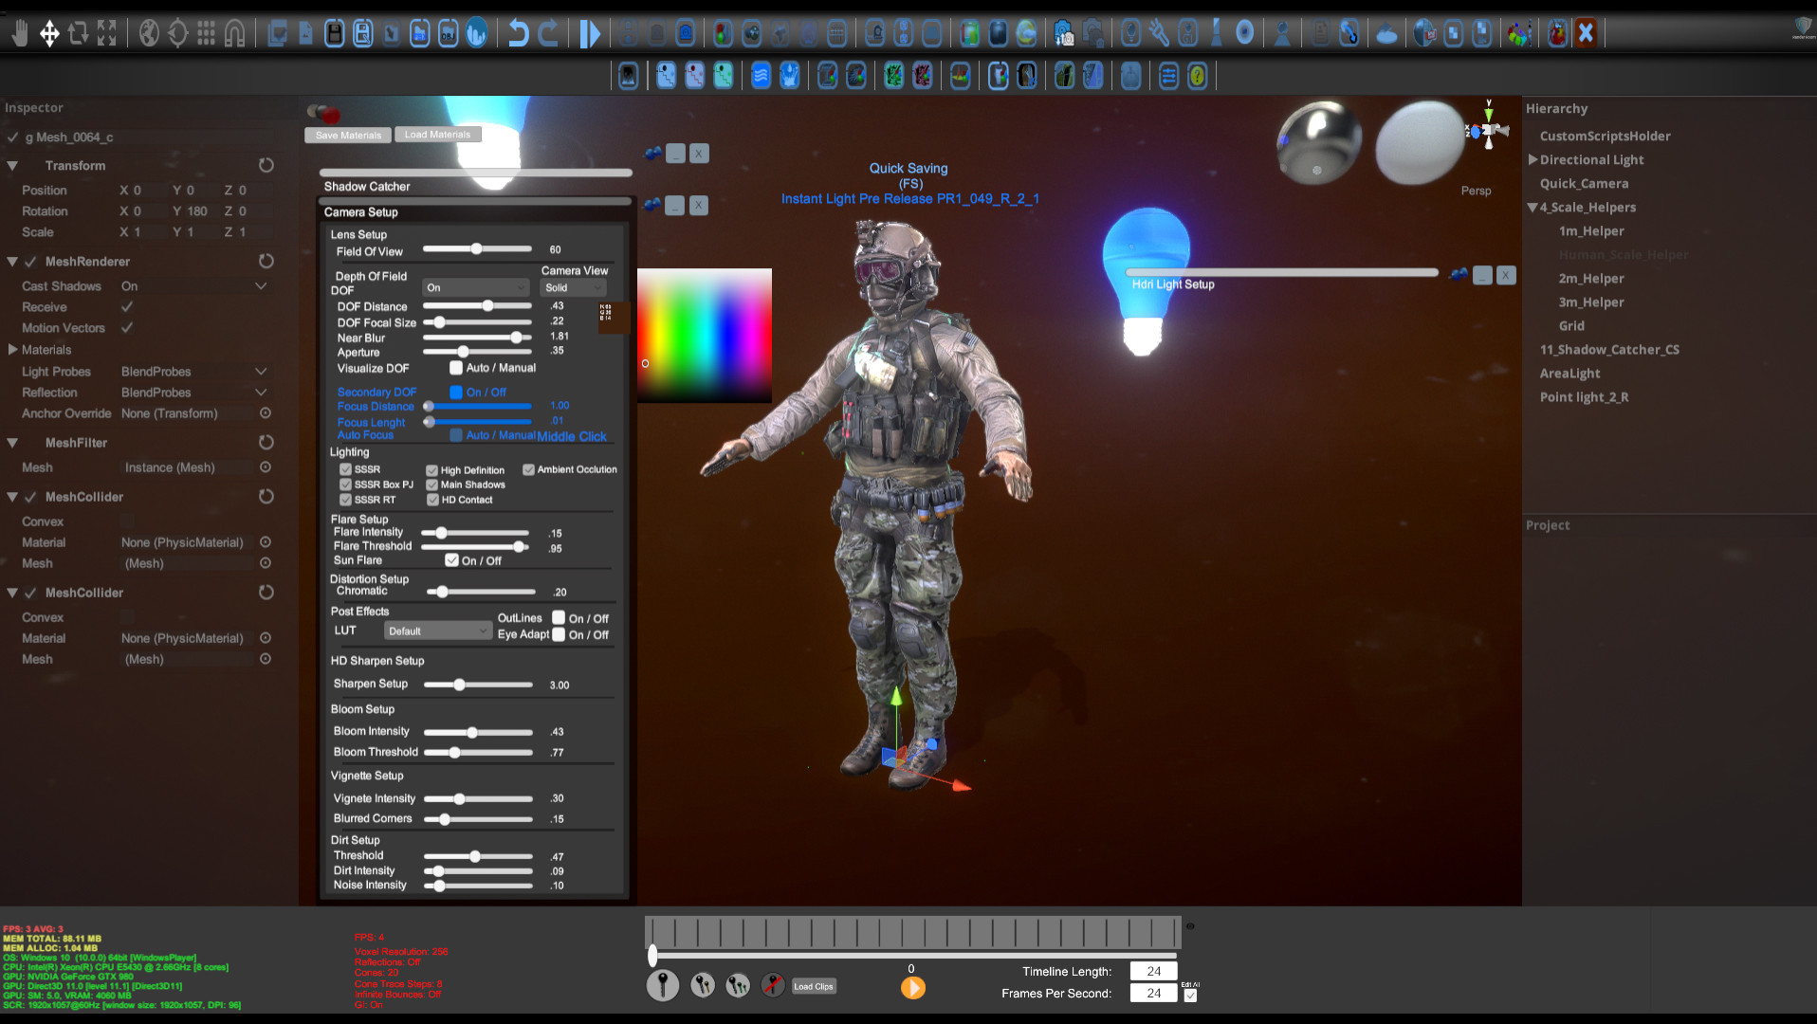
Task: Expand the Materials section in the Inspector
Action: 13,349
